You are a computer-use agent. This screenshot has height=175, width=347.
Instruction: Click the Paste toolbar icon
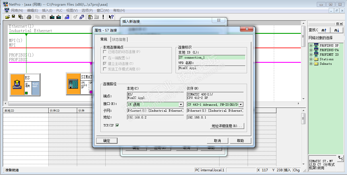pyautogui.click(x=44, y=17)
